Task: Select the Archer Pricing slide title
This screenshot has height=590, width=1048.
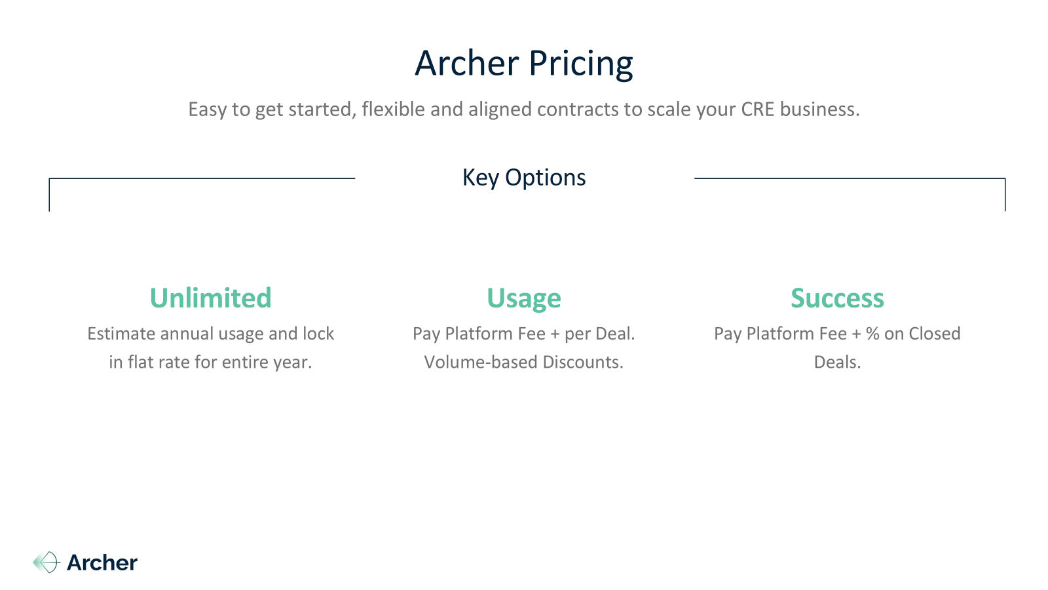Action: pyautogui.click(x=524, y=64)
